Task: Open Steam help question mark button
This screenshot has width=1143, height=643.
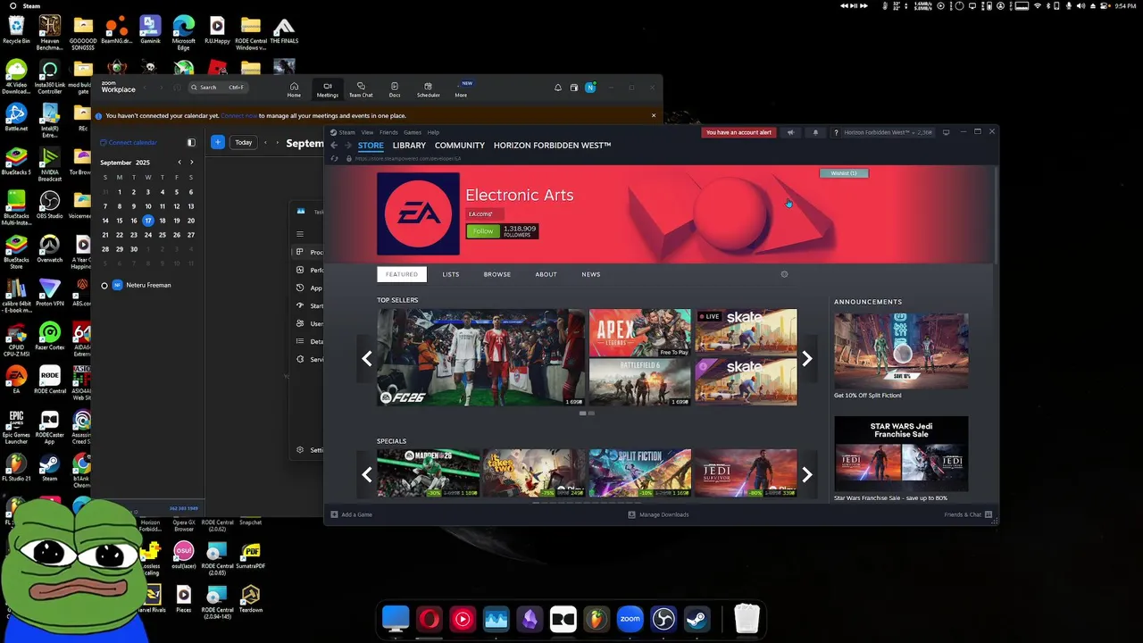Action: click(x=836, y=132)
